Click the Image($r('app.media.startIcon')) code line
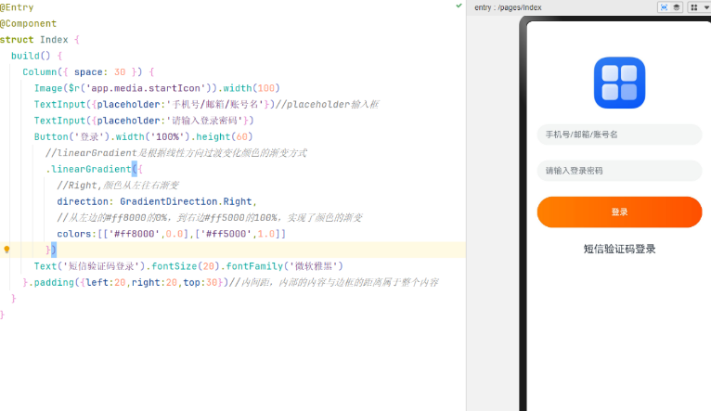 click(x=157, y=88)
